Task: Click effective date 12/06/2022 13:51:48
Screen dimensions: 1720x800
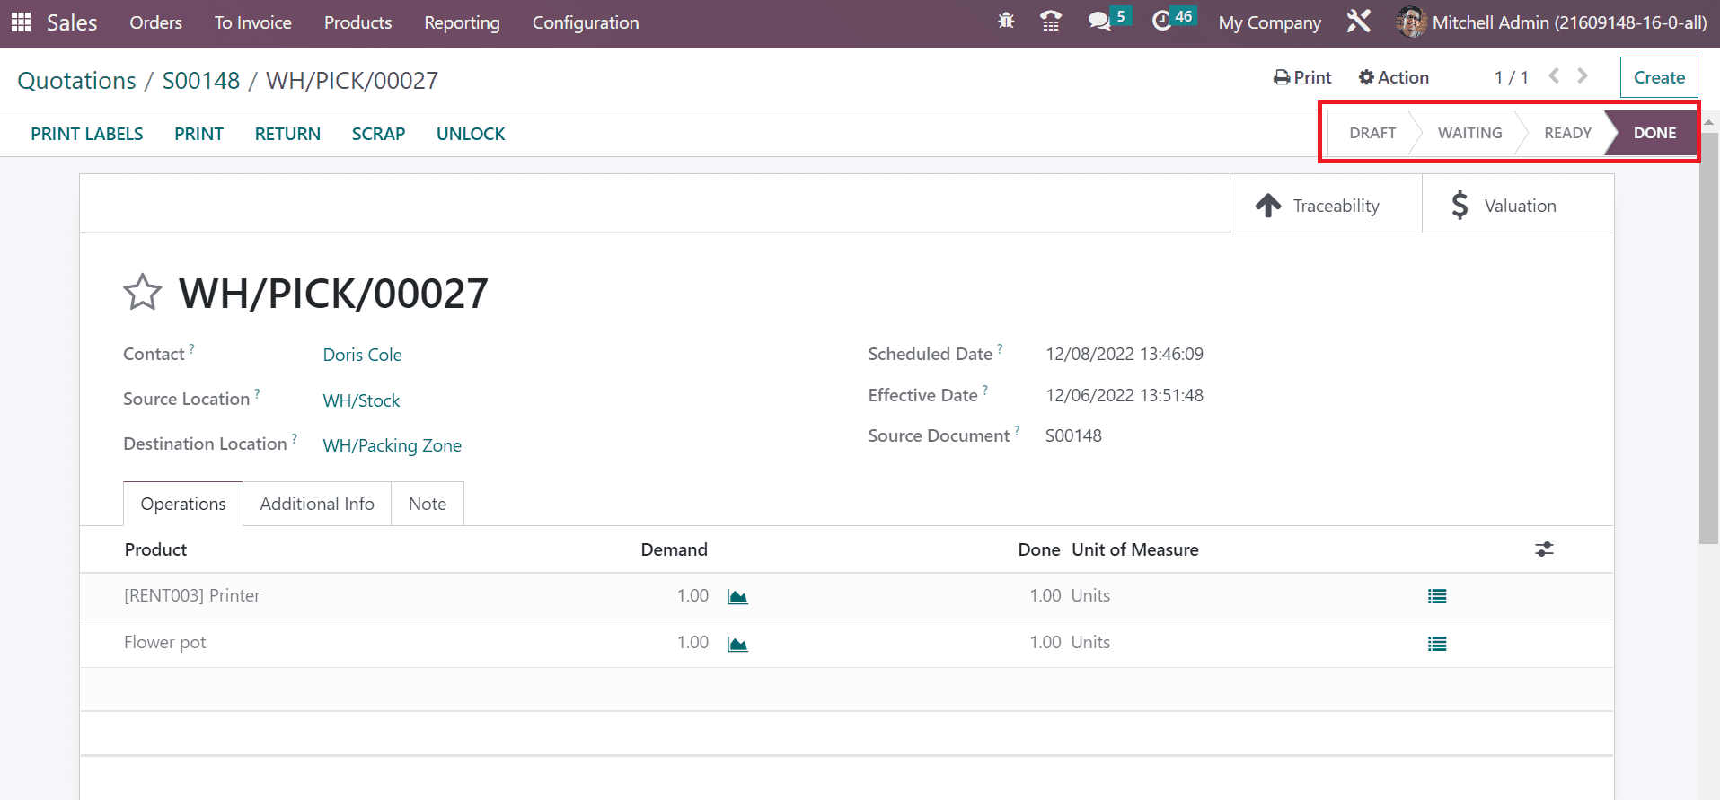Action: click(1125, 395)
